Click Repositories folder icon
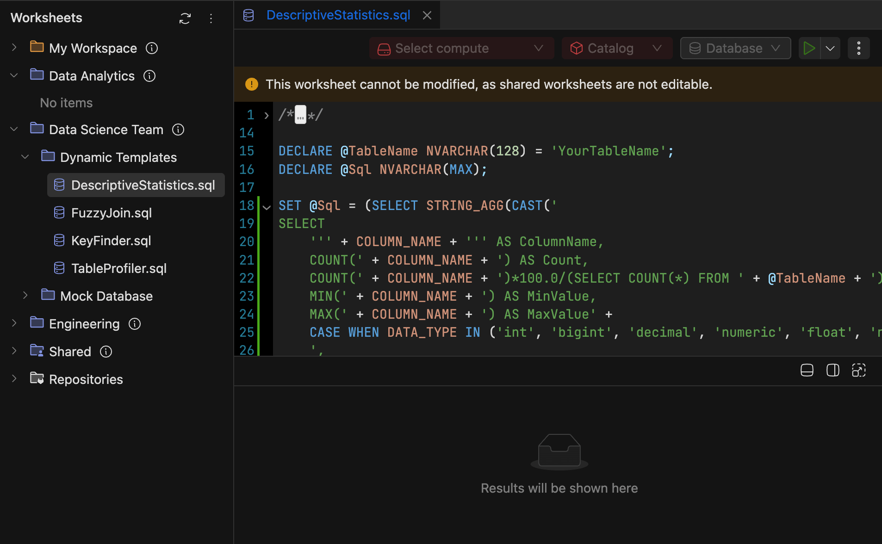This screenshot has width=882, height=544. pyautogui.click(x=37, y=378)
